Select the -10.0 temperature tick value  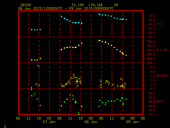point(151,20)
